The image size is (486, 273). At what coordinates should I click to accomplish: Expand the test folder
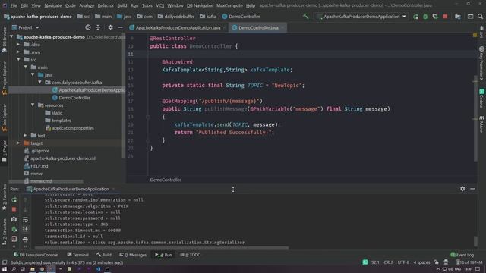25,136
